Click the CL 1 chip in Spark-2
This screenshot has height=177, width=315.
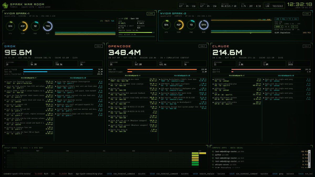tap(295, 26)
